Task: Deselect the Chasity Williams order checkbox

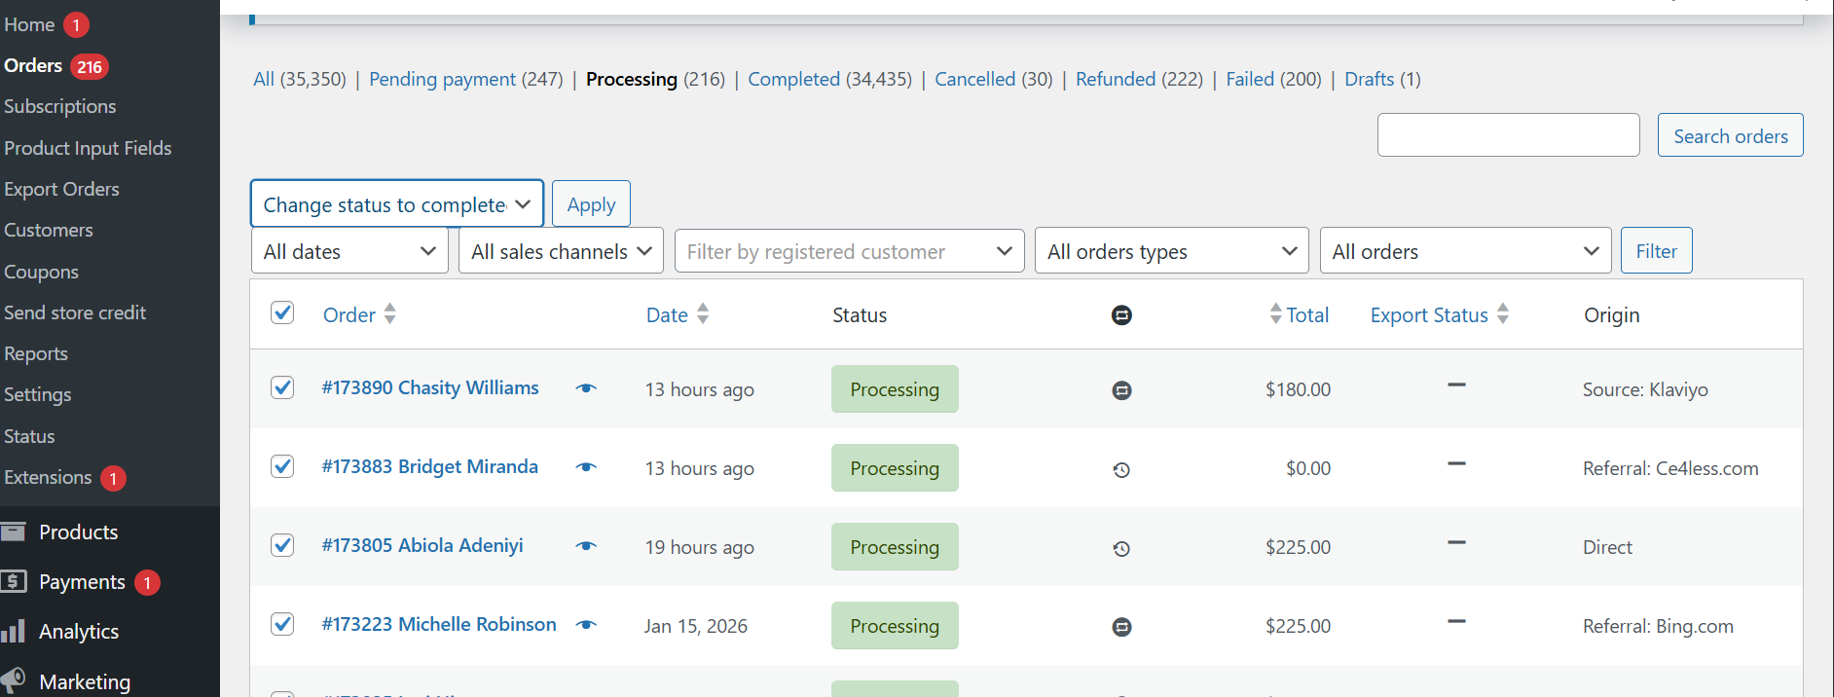Action: pyautogui.click(x=282, y=387)
